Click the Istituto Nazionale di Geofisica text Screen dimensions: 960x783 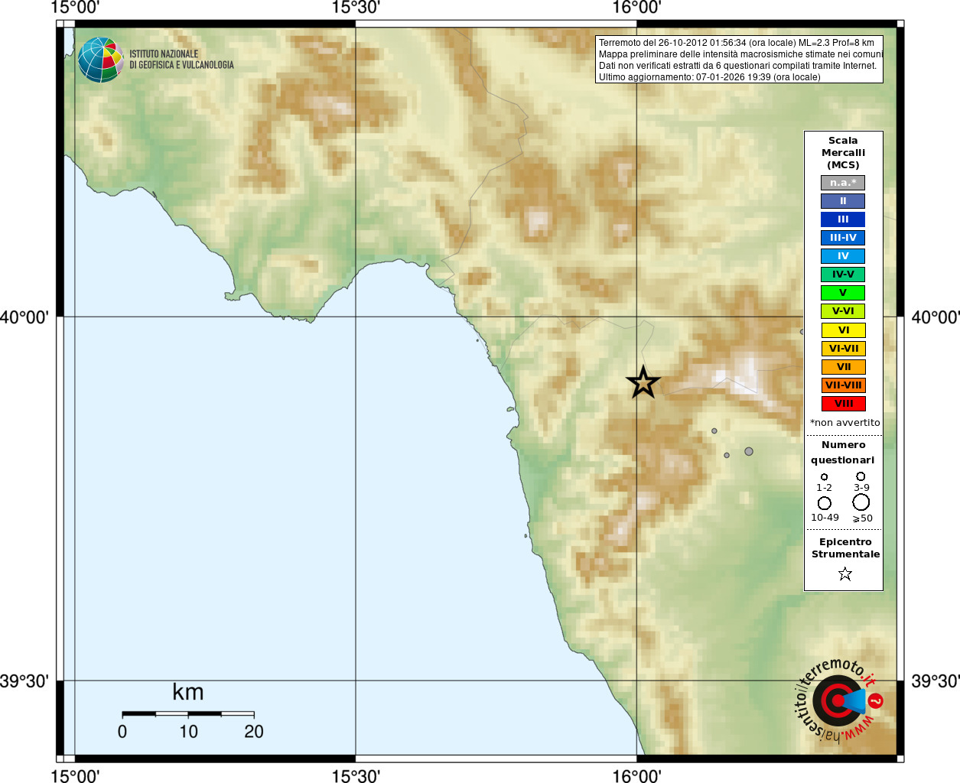tap(181, 60)
